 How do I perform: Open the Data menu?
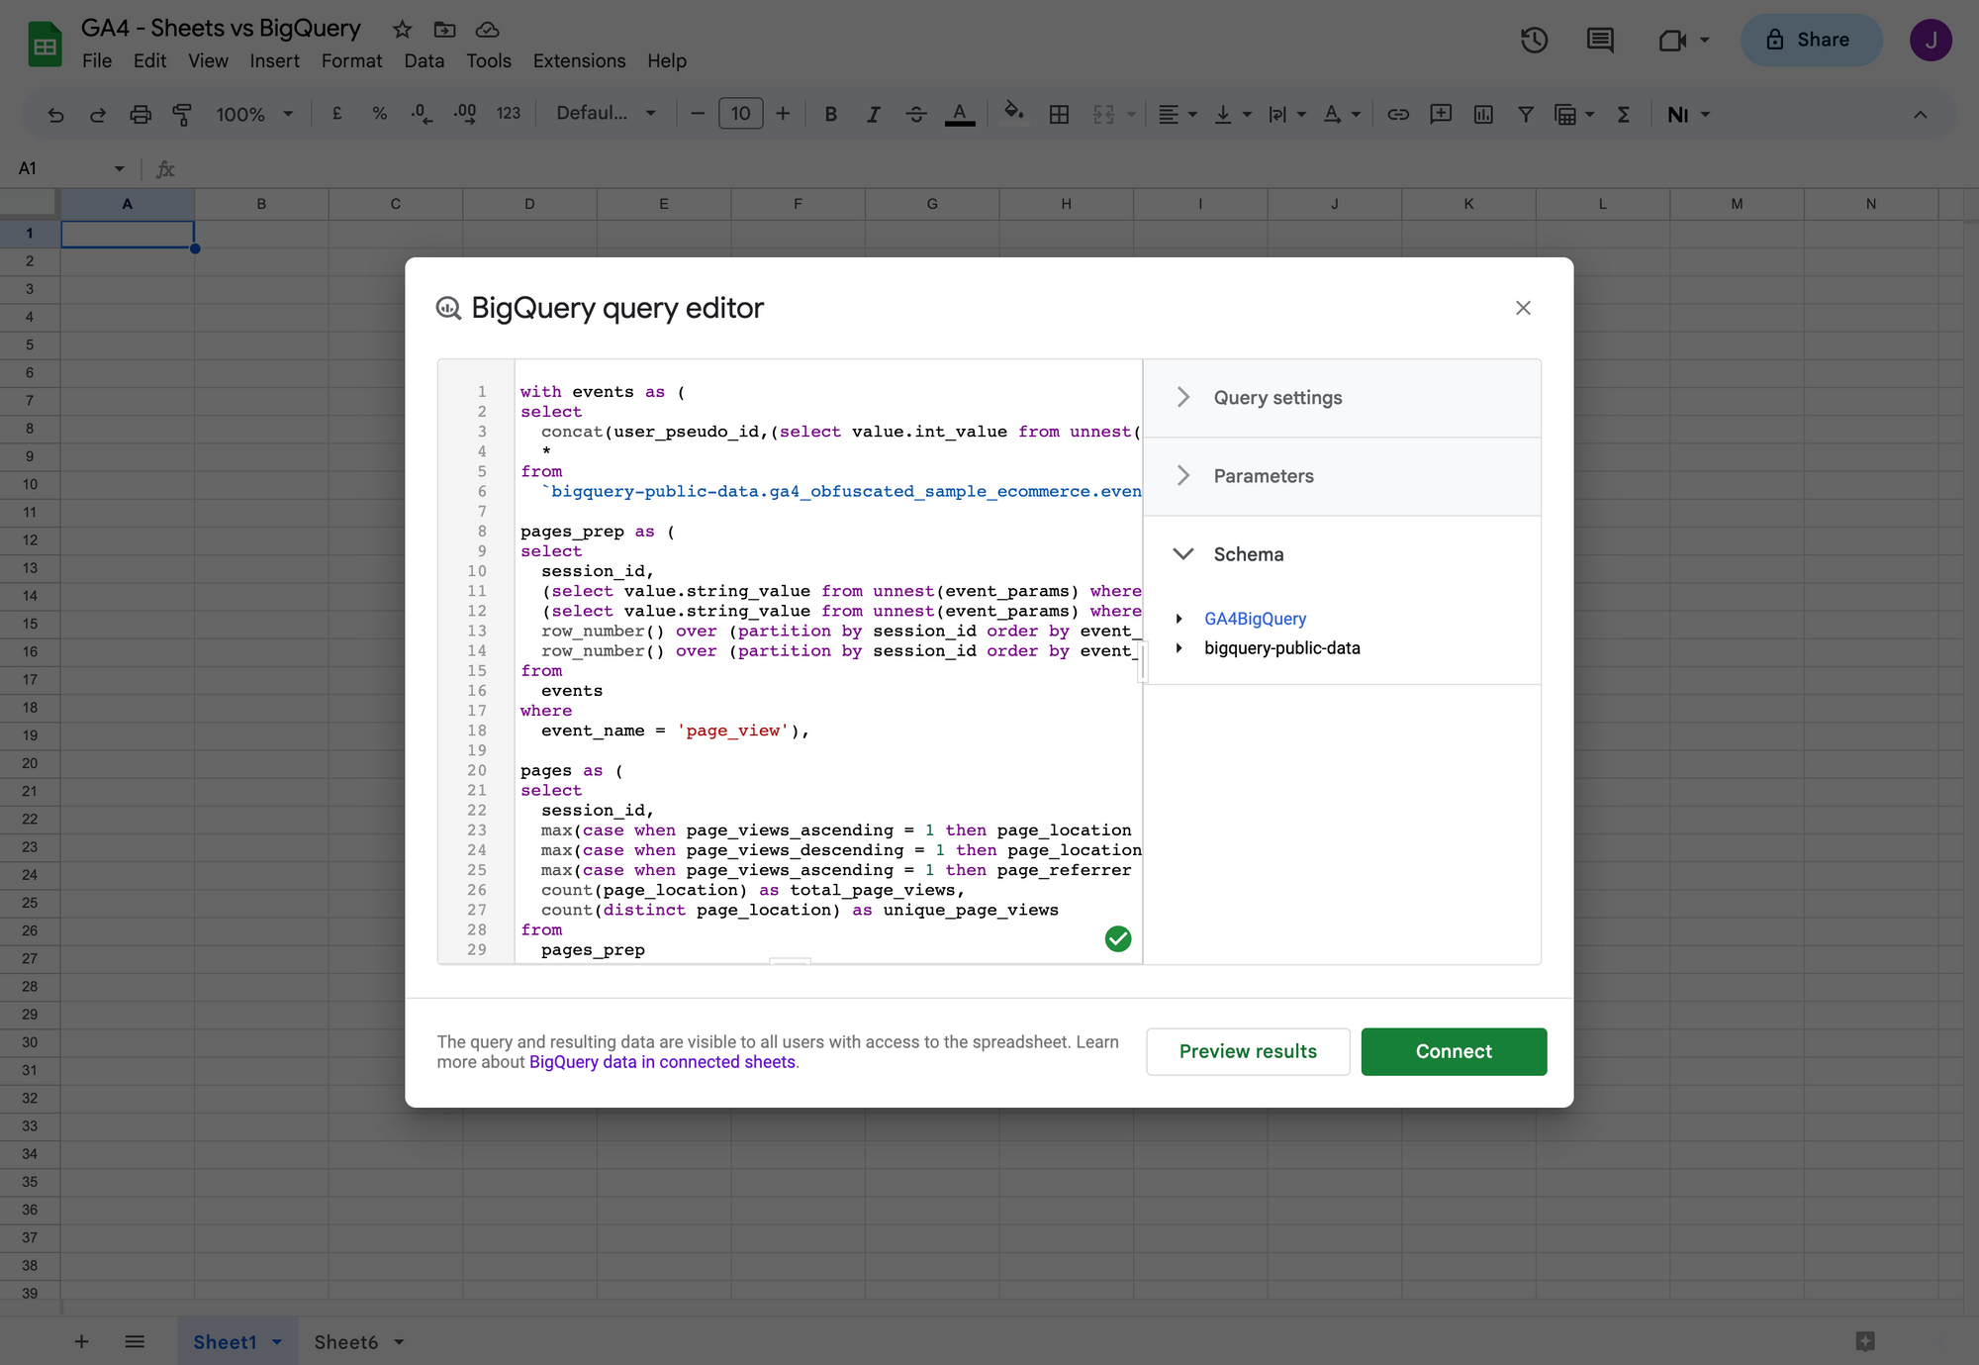click(424, 61)
